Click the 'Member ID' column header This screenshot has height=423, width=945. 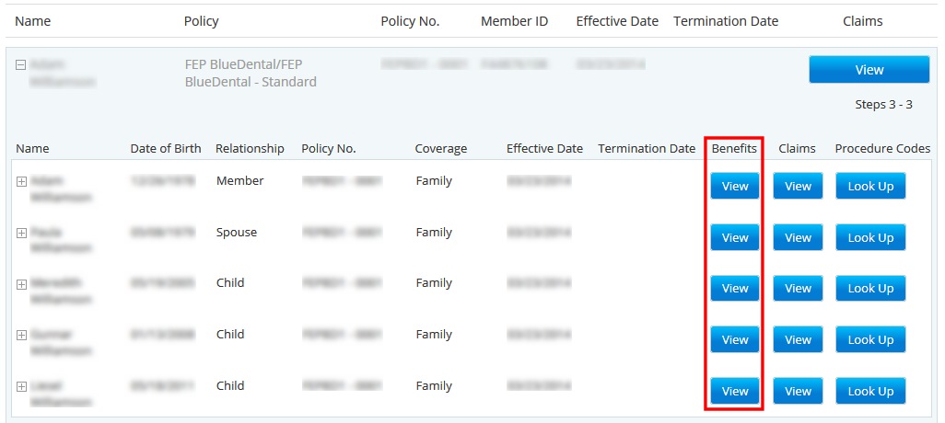tap(514, 22)
